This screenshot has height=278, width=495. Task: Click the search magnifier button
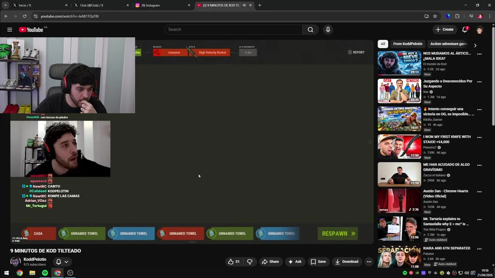tap(310, 29)
